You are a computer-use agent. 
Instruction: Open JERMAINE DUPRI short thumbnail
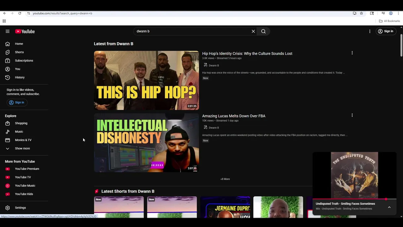click(225, 207)
